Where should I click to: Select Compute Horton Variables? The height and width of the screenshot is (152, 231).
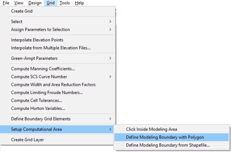coord(38,108)
